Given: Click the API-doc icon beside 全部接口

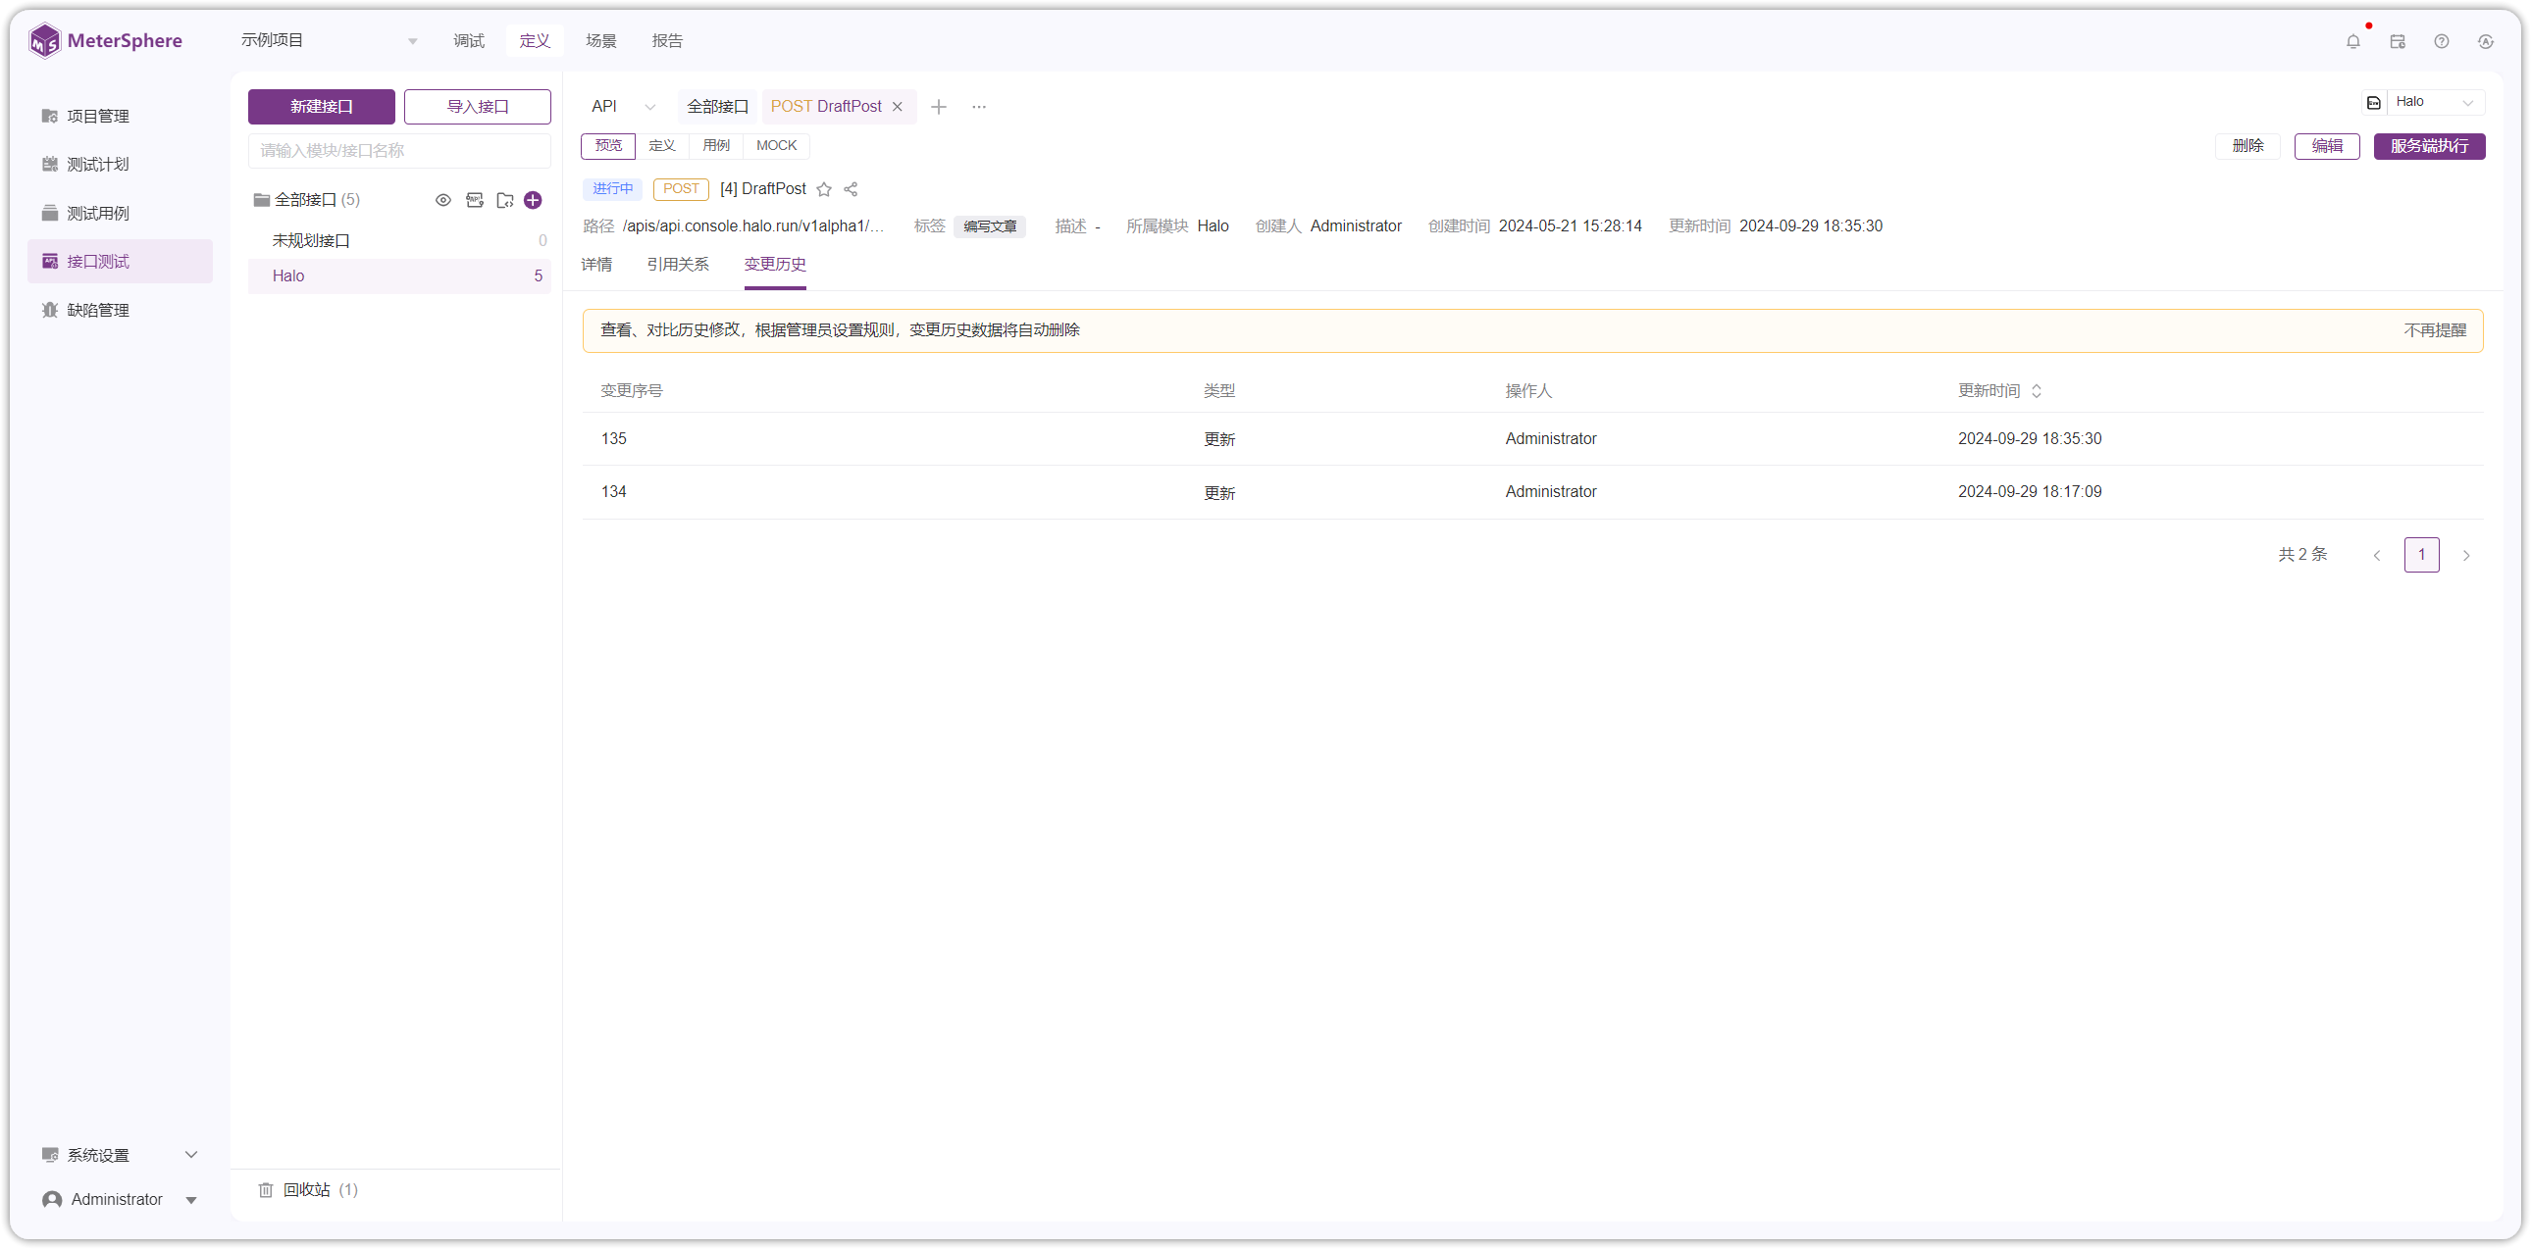Looking at the screenshot, I should click(x=475, y=200).
